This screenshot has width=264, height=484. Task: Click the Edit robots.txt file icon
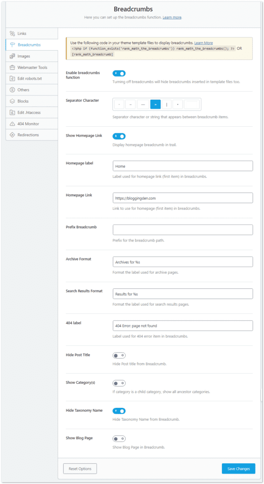pos(12,79)
